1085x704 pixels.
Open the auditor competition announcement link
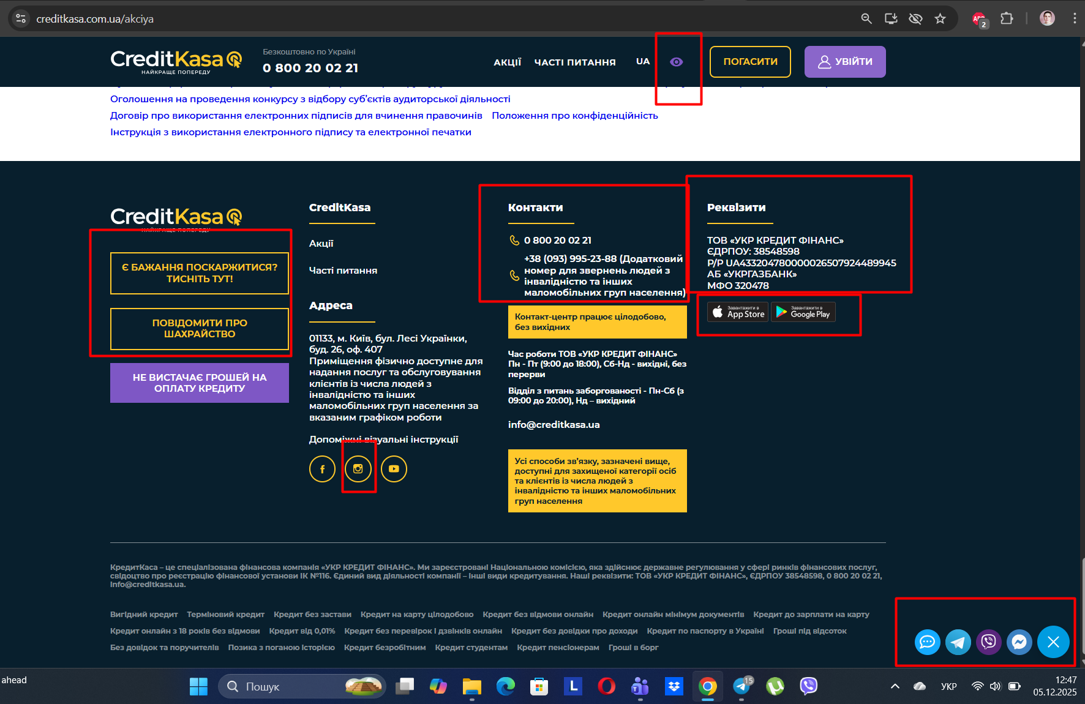pyautogui.click(x=310, y=99)
